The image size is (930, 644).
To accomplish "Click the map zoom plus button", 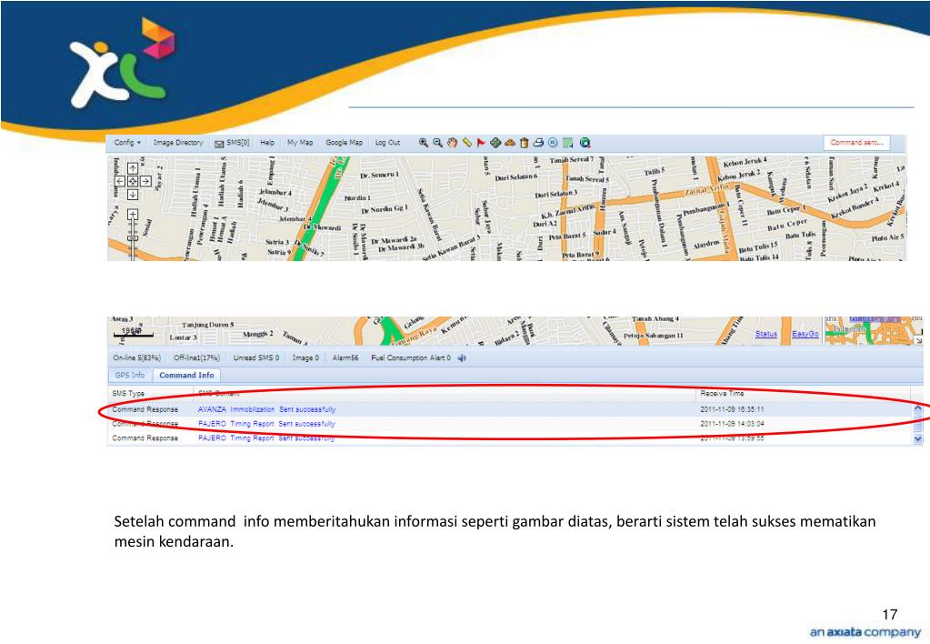I will click(132, 215).
